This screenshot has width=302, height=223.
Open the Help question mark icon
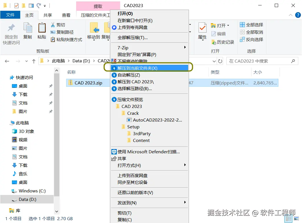298,15
